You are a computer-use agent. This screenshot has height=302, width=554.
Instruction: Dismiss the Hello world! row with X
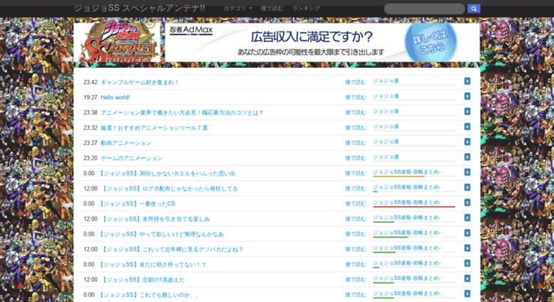467,96
